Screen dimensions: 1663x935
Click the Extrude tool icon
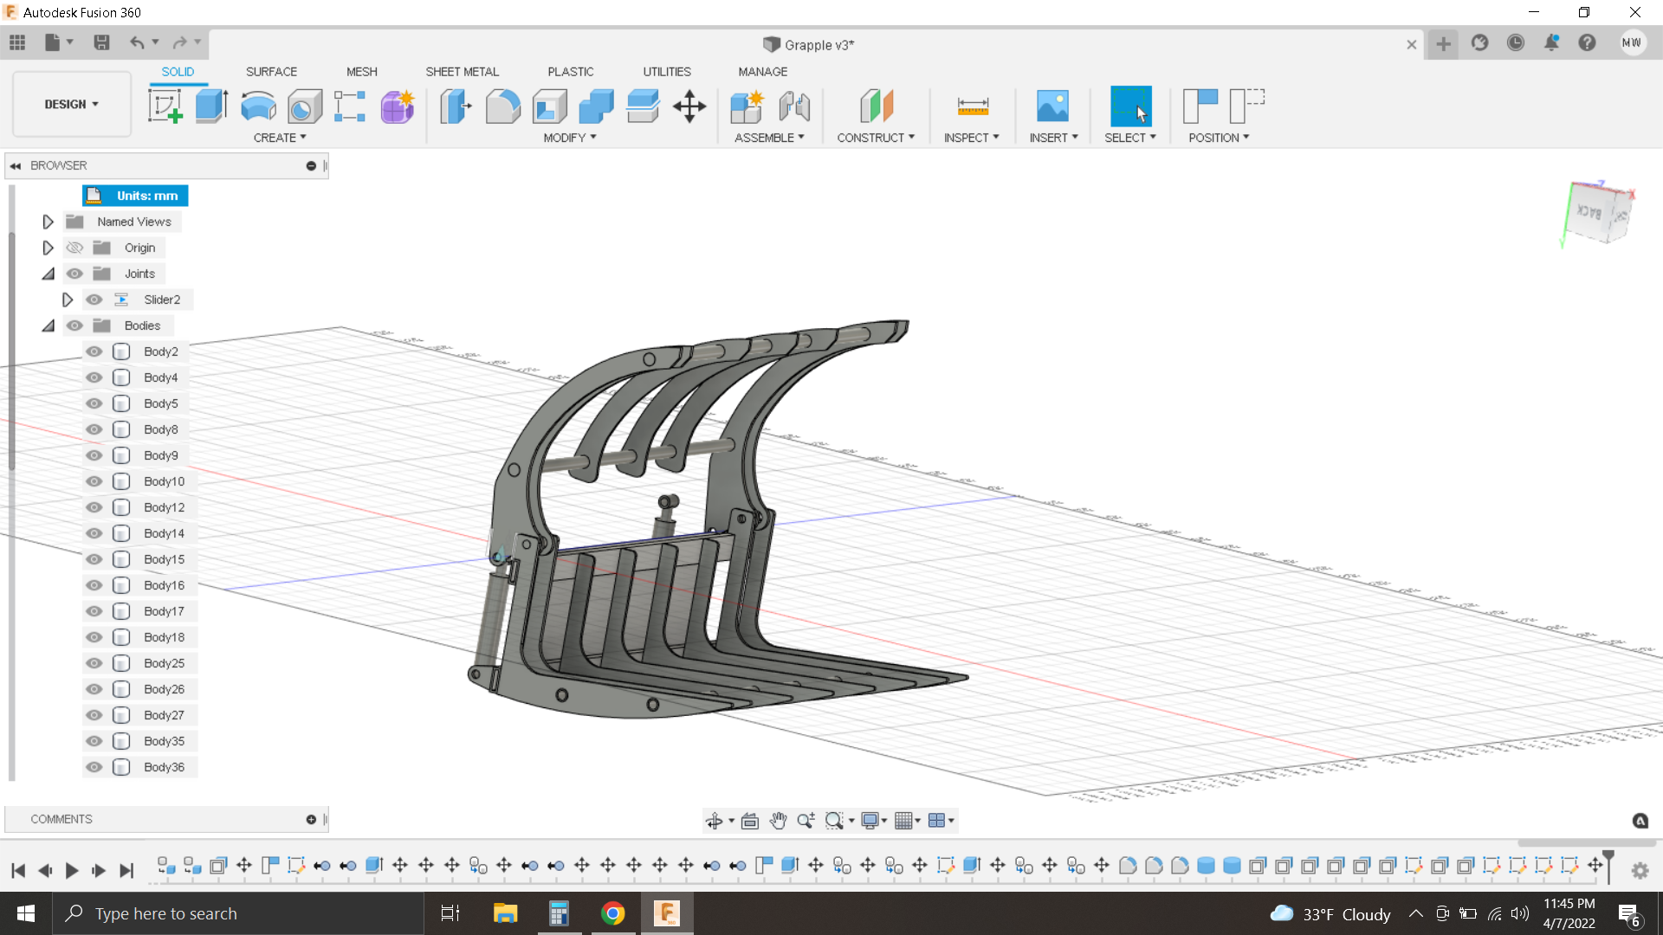coord(211,106)
